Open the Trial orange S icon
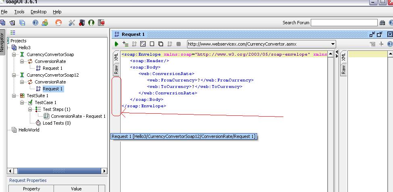The width and height of the screenshot is (393, 192). point(58,23)
